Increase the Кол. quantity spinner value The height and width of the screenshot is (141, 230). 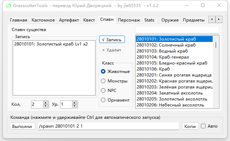pos(45,103)
